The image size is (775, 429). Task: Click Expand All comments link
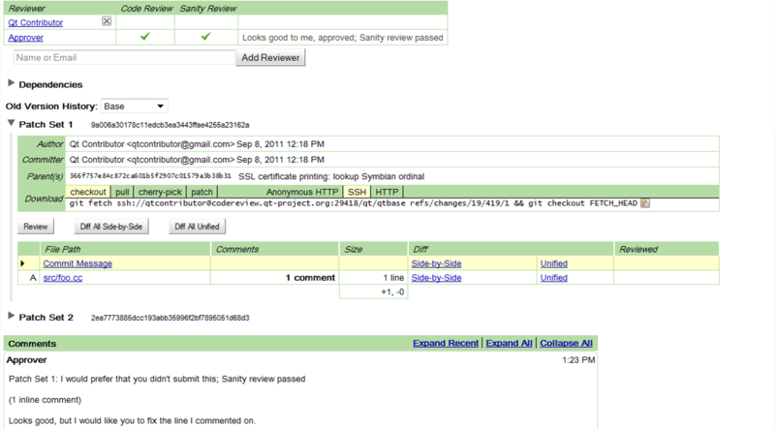[x=509, y=344]
